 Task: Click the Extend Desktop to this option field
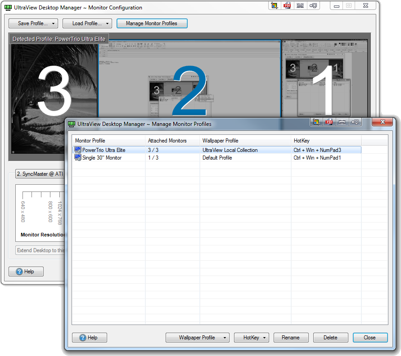(40, 250)
